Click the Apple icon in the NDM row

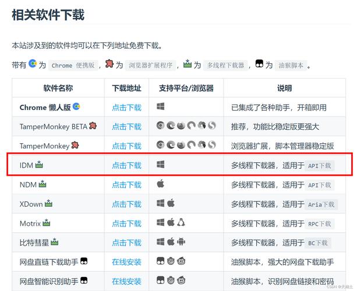[161, 183]
